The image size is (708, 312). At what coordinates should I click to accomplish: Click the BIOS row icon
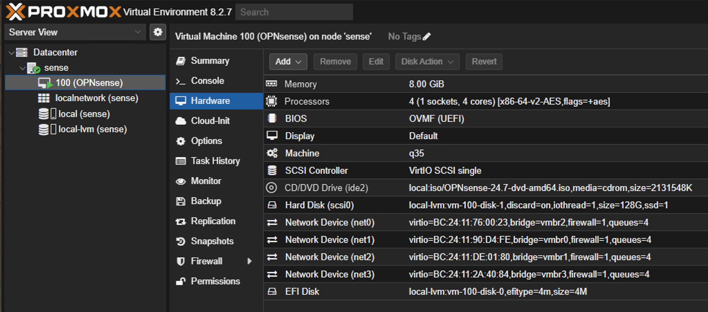[272, 118]
